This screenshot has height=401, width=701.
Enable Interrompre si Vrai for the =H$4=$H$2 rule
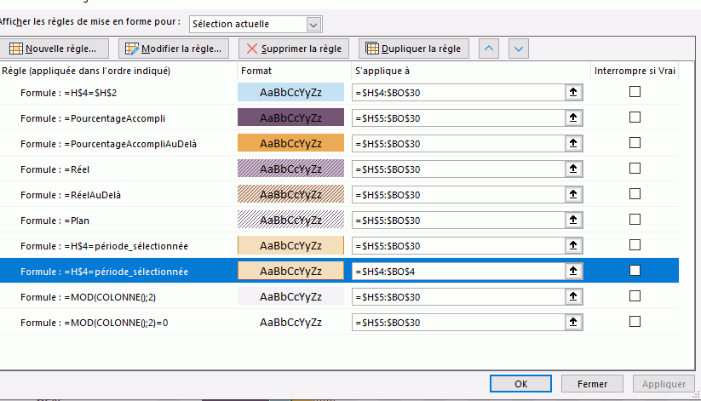[x=635, y=92]
